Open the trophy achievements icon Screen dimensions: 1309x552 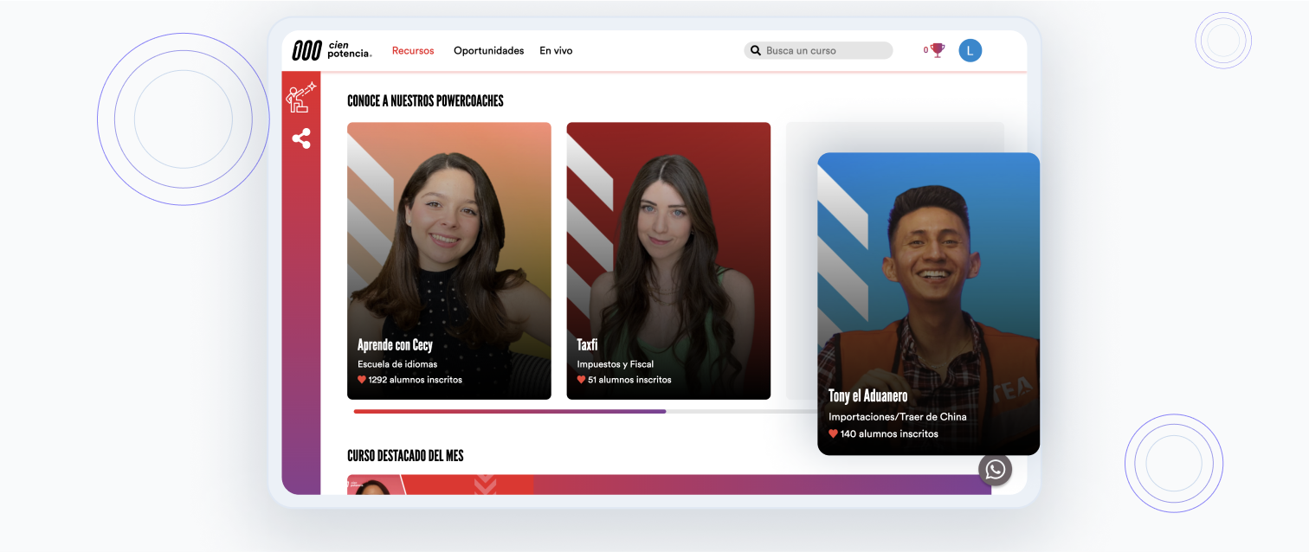(937, 50)
